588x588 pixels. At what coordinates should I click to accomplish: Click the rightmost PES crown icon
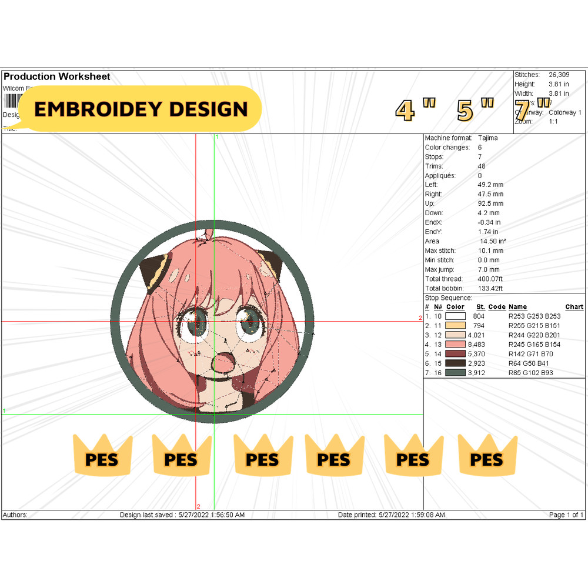point(487,457)
